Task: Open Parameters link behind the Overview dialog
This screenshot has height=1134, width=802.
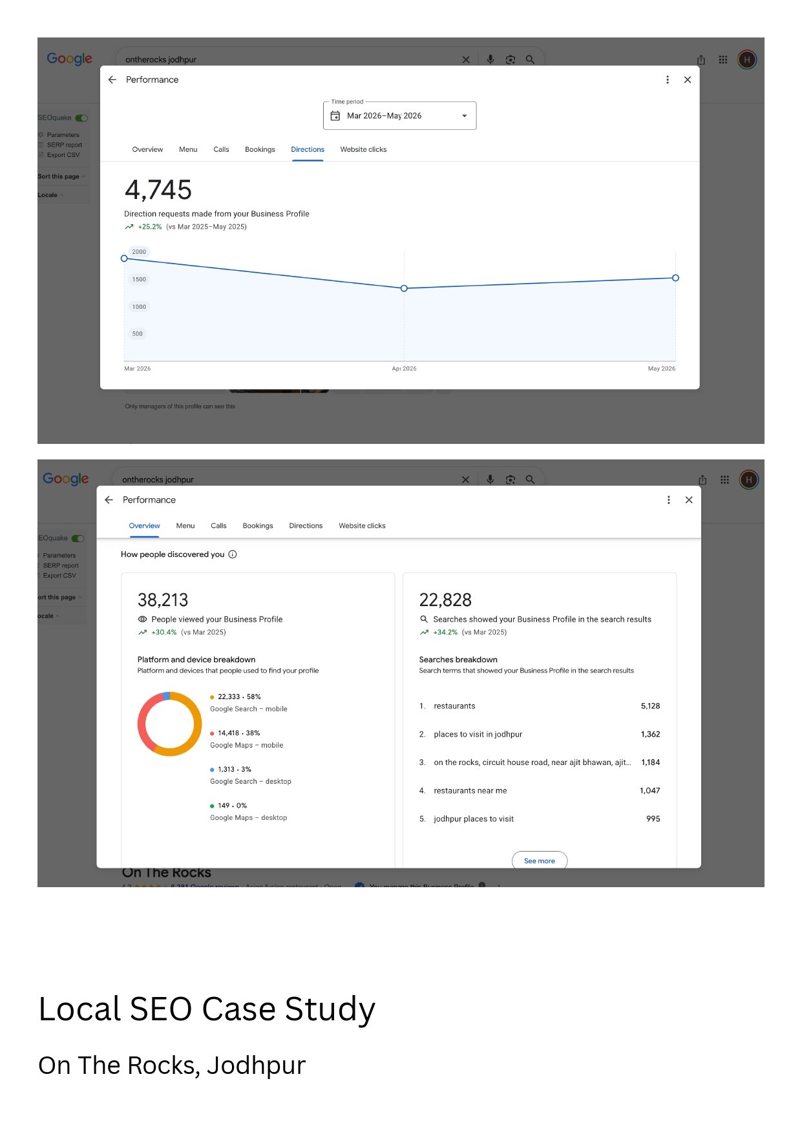Action: click(x=59, y=556)
